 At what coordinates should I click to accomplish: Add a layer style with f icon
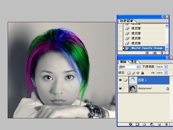[131, 124]
